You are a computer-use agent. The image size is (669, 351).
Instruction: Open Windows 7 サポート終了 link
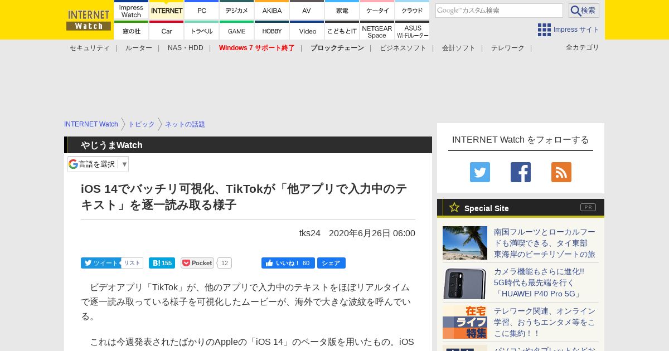257,48
